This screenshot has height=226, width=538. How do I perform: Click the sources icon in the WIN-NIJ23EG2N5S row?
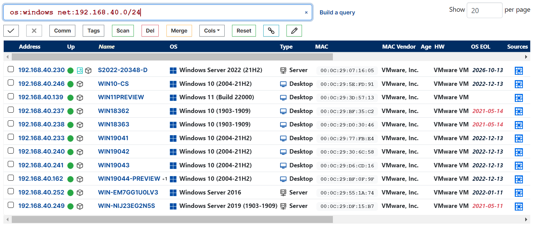tap(518, 206)
